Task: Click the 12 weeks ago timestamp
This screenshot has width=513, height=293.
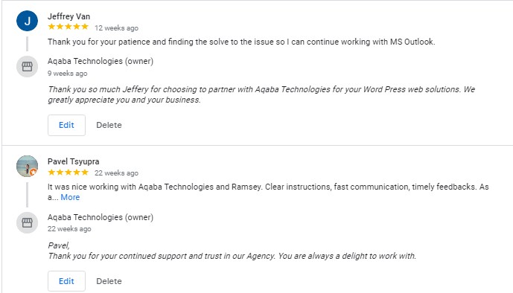Action: pyautogui.click(x=116, y=28)
